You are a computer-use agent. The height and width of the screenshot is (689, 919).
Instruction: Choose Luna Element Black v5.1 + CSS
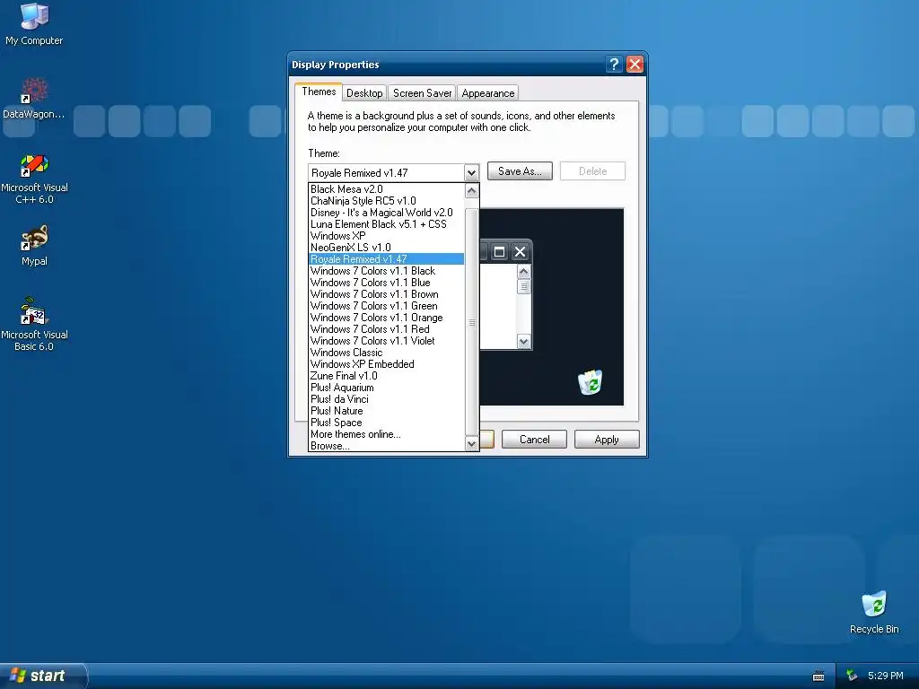coord(386,224)
